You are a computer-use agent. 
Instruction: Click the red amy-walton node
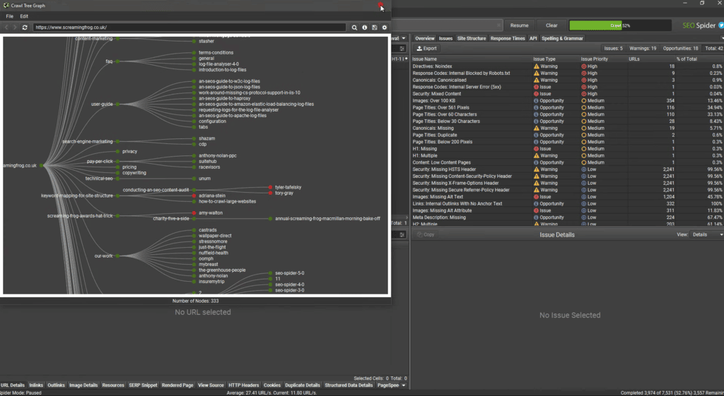click(194, 213)
